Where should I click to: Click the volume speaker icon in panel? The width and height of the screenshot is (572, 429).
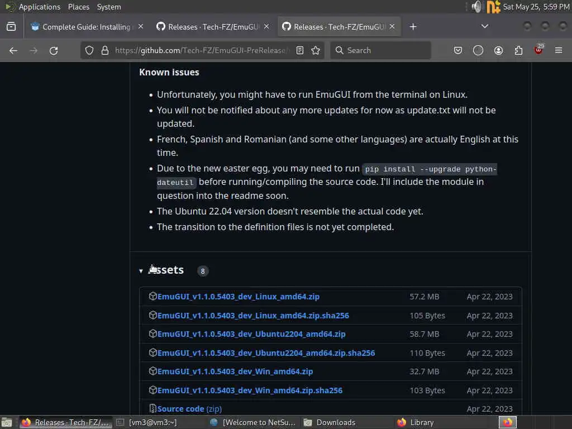pos(476,7)
